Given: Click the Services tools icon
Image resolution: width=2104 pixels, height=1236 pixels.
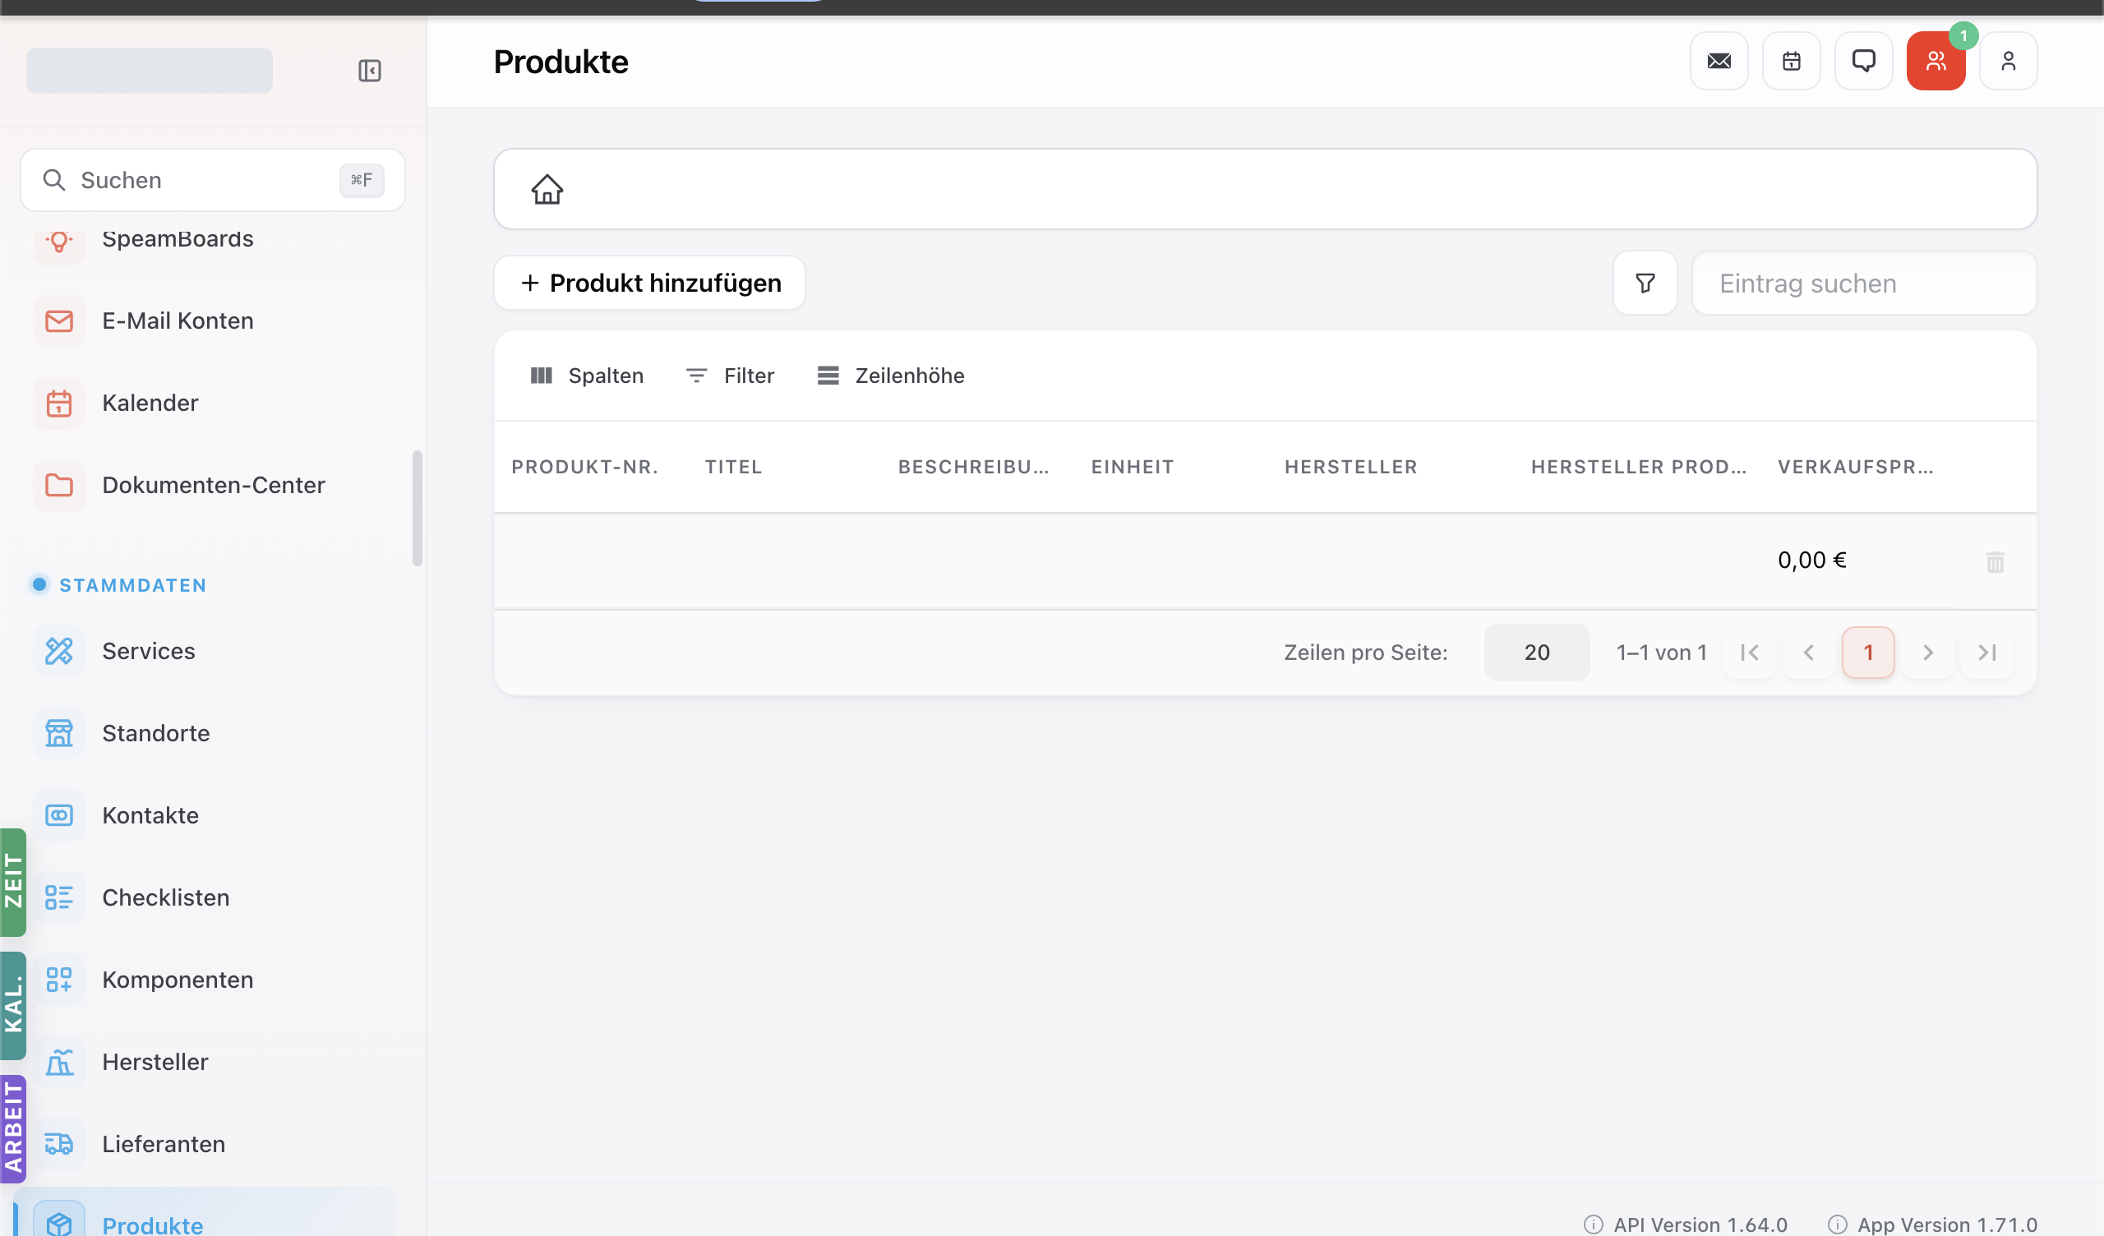Looking at the screenshot, I should 58,651.
